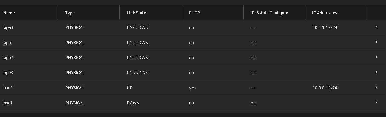The width and height of the screenshot is (386, 117).
Task: Click the DOWN link state of bxe1
Action: pyautogui.click(x=133, y=103)
